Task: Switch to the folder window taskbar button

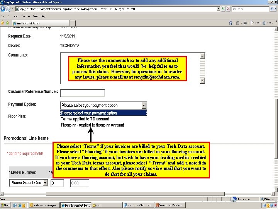Action: coord(107,205)
